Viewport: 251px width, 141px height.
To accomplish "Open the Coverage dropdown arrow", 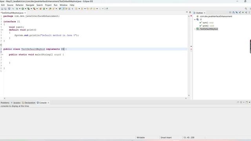I will (31, 9).
